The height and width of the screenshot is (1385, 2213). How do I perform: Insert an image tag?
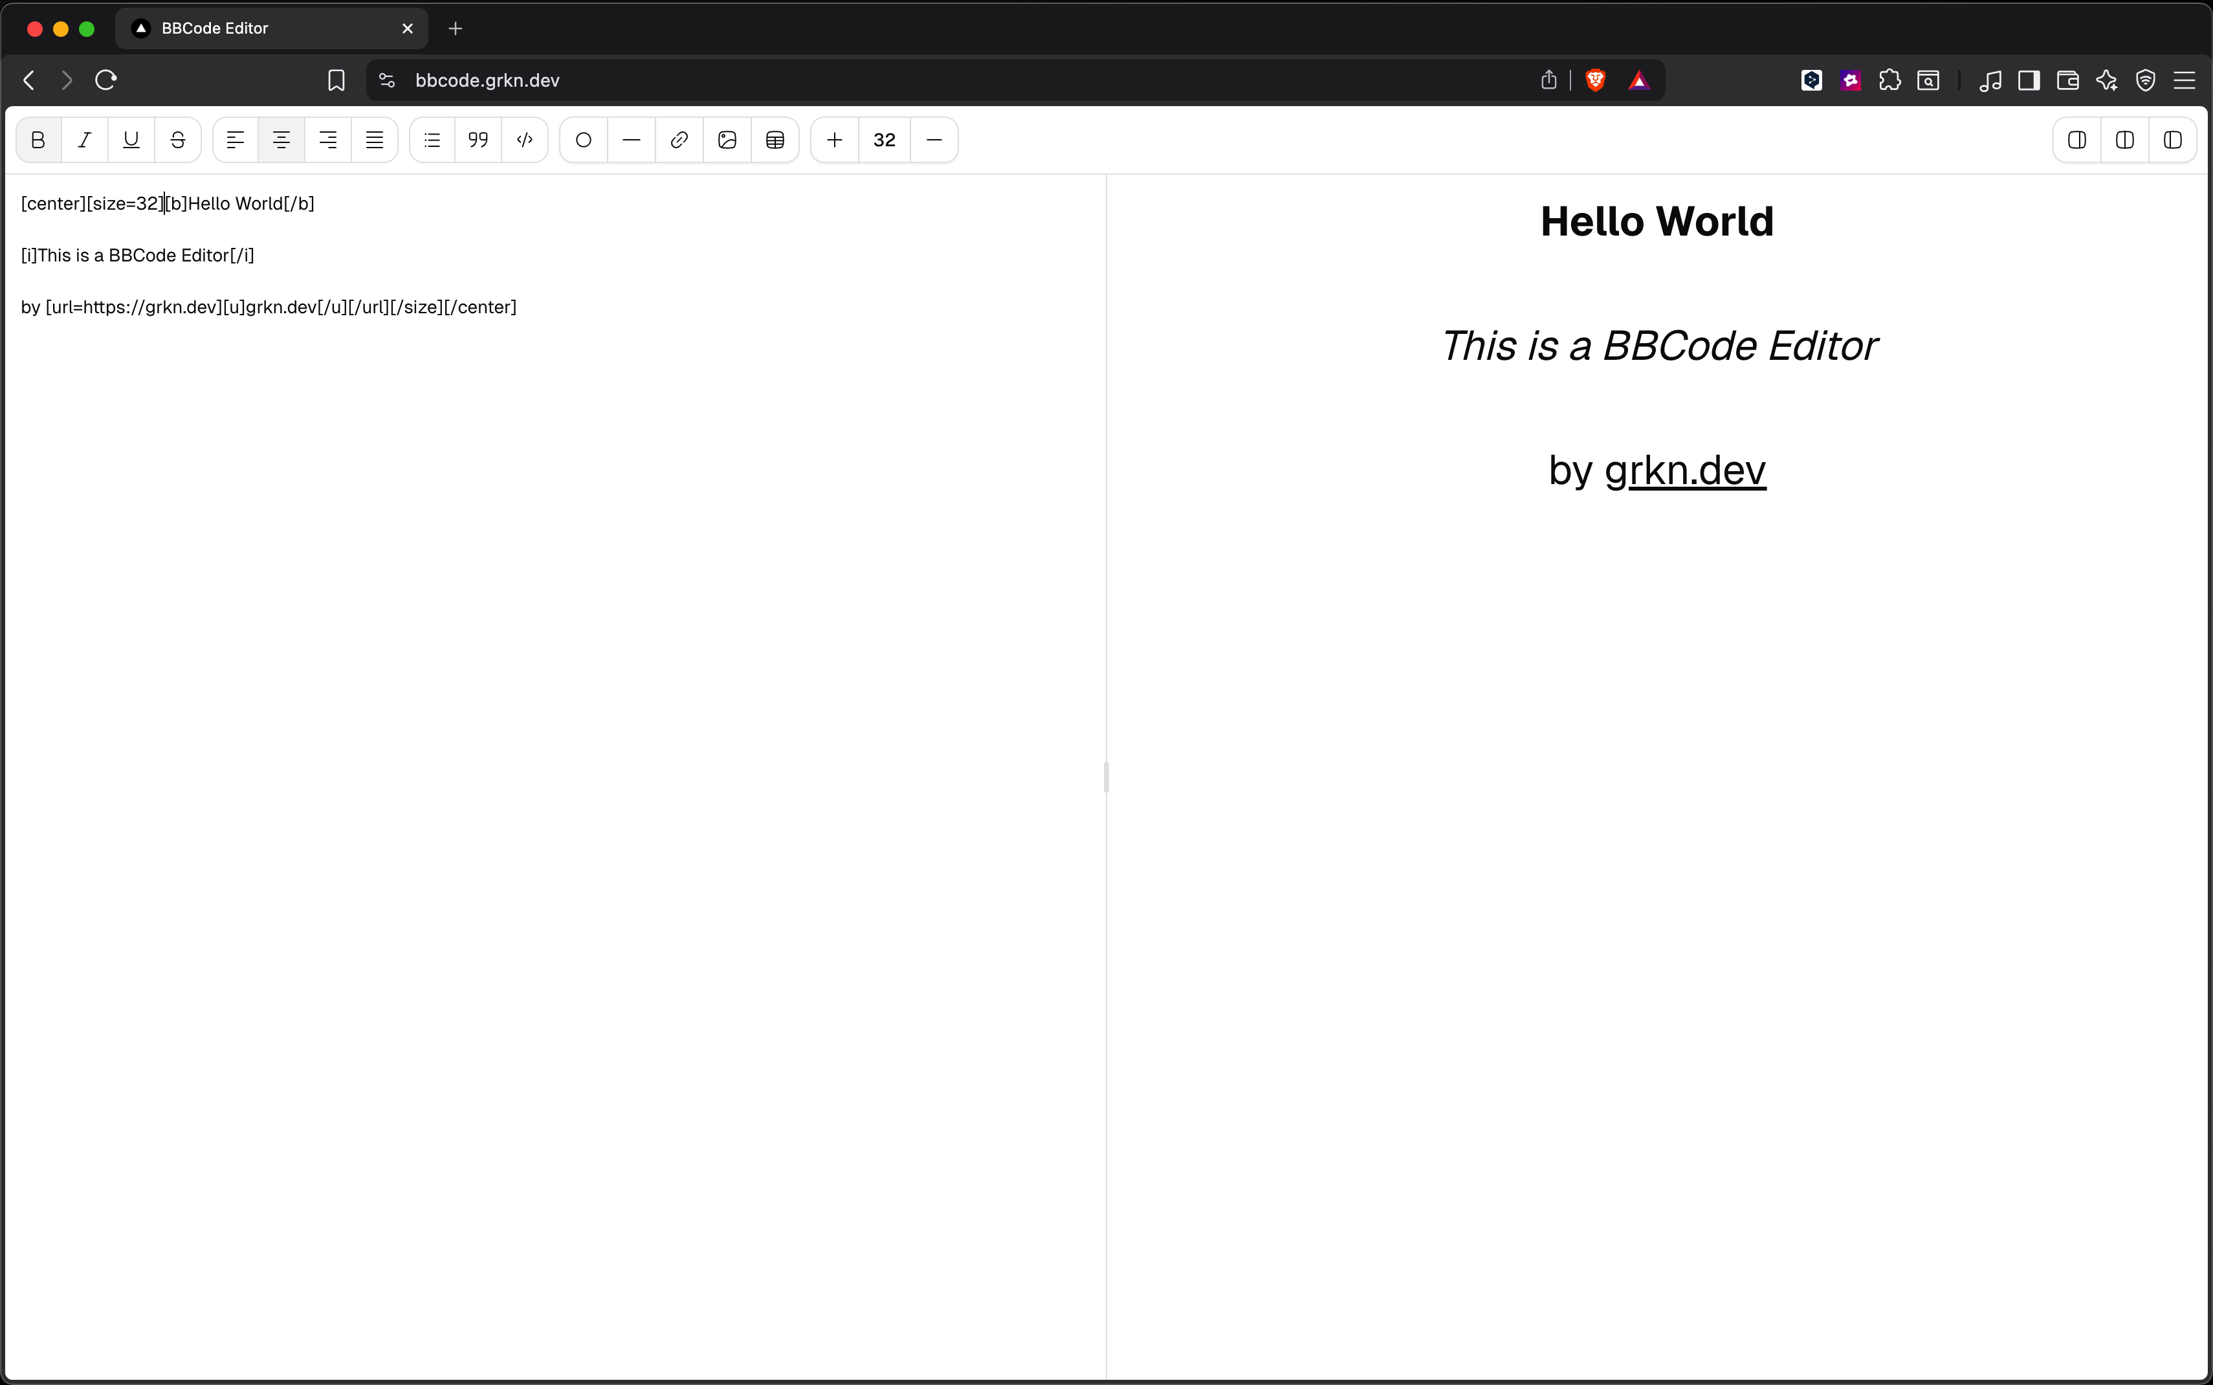(727, 140)
